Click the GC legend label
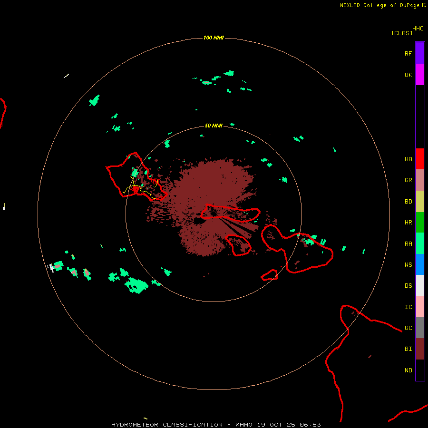The image size is (428, 428). pos(408,328)
